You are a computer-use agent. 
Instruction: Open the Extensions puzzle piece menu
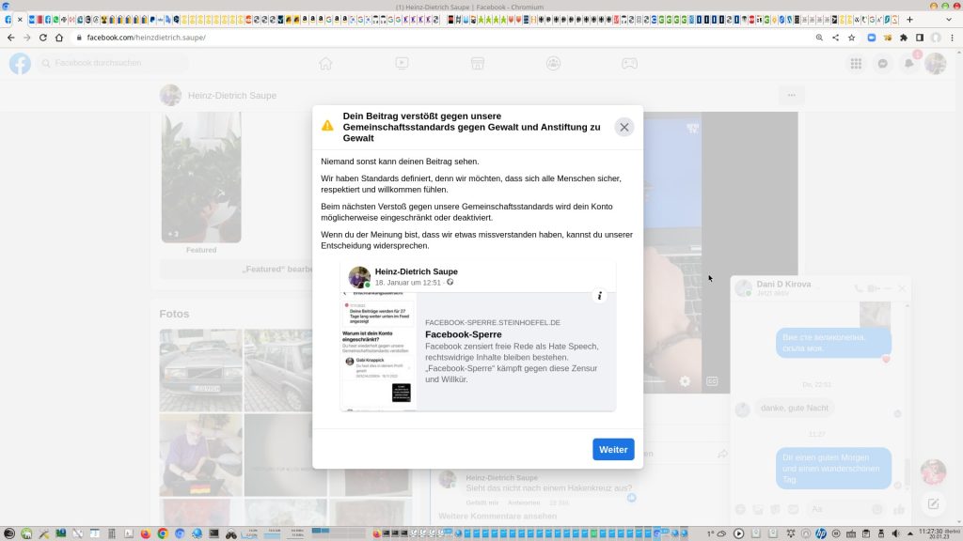click(x=904, y=38)
